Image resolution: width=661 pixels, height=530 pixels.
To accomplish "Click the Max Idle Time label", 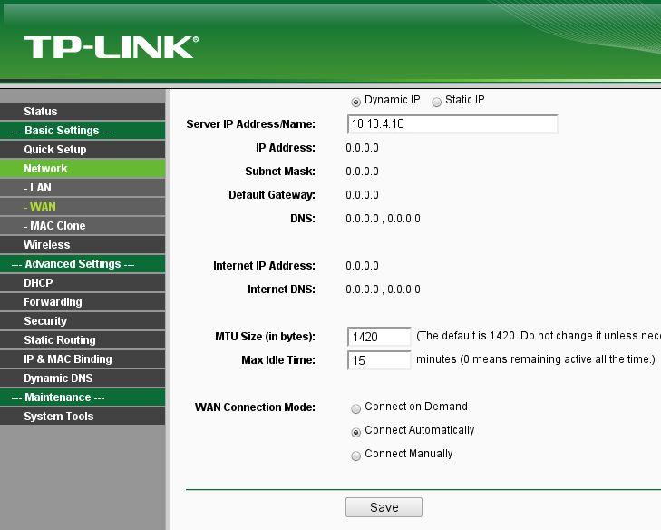I will coord(278,360).
